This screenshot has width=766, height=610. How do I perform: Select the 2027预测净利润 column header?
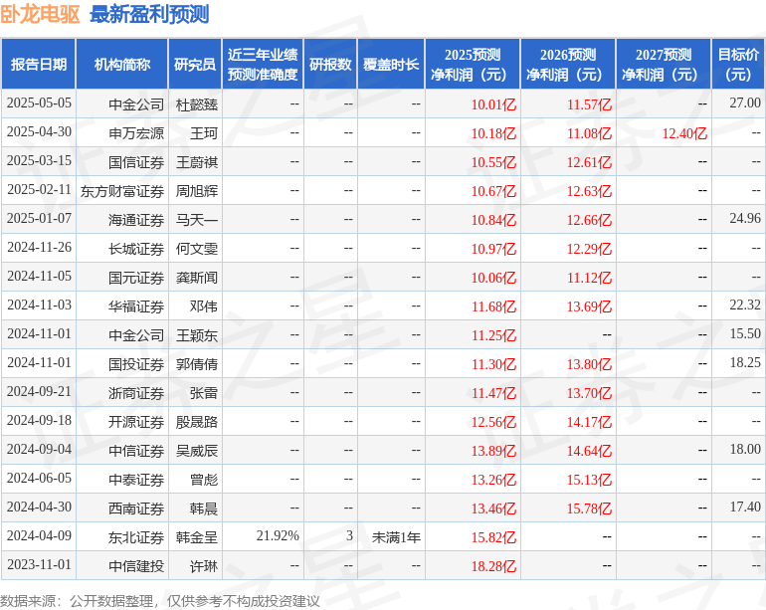(664, 64)
